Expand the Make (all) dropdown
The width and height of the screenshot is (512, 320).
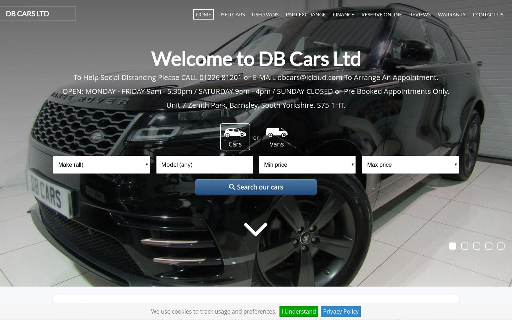101,165
